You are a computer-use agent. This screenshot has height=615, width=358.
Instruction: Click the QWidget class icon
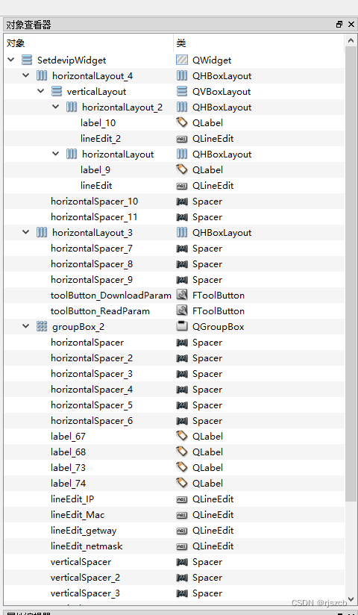(181, 60)
